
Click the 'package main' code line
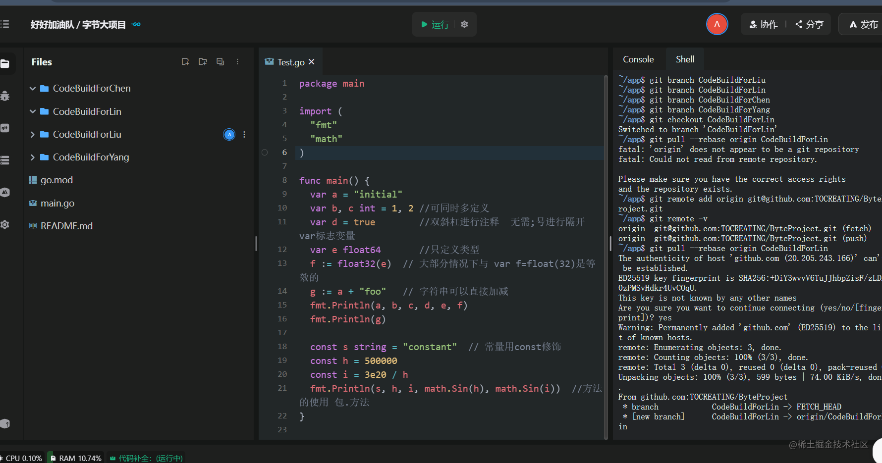click(331, 84)
